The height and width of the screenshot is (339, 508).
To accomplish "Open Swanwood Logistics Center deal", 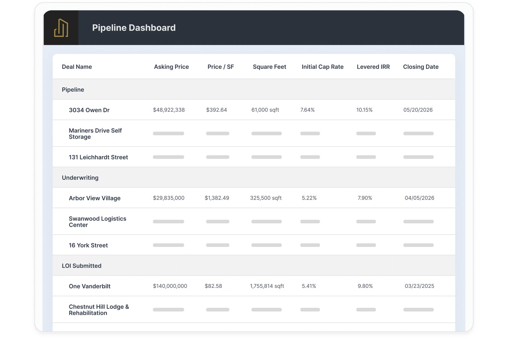I will click(x=97, y=222).
